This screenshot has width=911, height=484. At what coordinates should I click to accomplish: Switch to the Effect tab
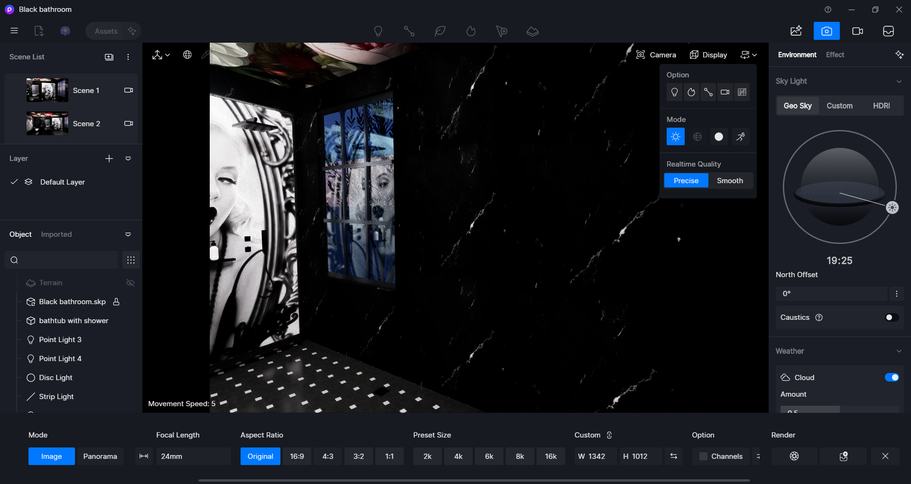point(835,55)
